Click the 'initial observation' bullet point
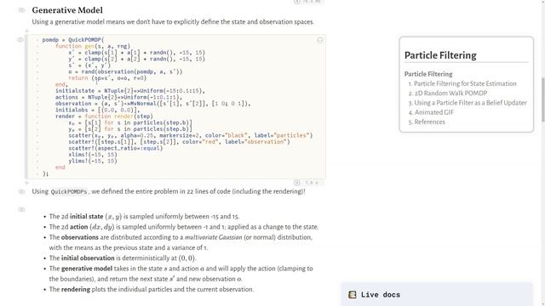This screenshot has width=545, height=306. point(123,258)
